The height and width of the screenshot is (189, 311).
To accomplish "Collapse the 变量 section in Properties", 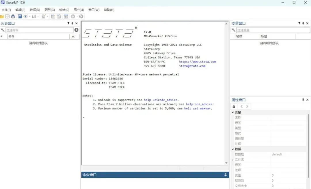I will coord(233,112).
